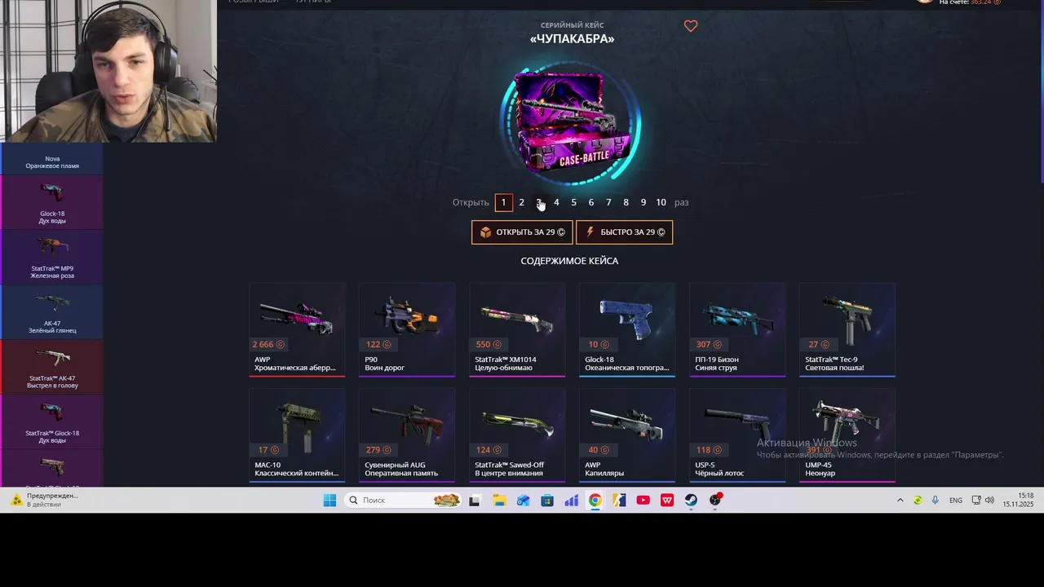Open Glock-18 Океаническая топография card
The image size is (1044, 587).
[627, 329]
